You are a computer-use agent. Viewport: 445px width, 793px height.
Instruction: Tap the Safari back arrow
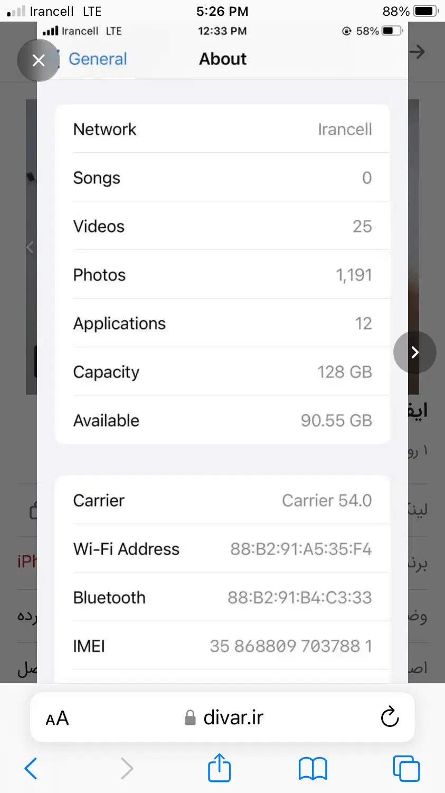(x=31, y=768)
